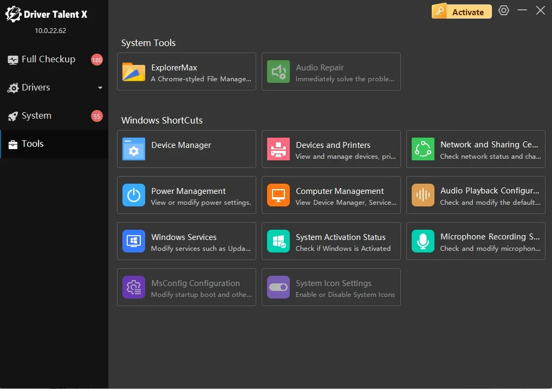Click the gear icon beside Drivers
The width and height of the screenshot is (552, 389).
click(13, 88)
